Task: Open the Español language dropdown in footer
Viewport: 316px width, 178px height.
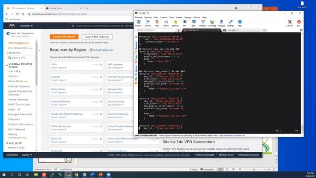Action: tap(27, 155)
